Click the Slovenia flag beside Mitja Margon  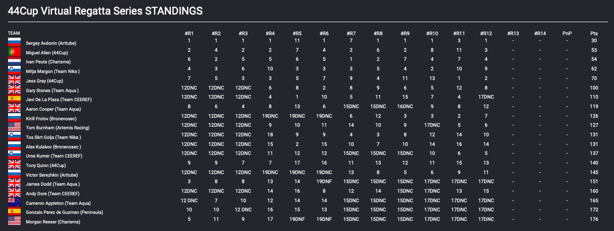(14, 71)
